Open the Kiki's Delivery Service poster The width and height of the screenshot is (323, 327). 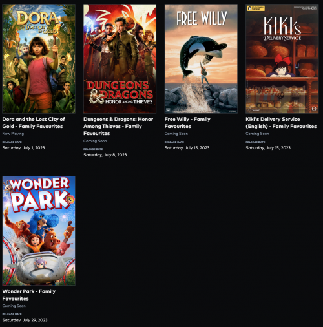282,59
